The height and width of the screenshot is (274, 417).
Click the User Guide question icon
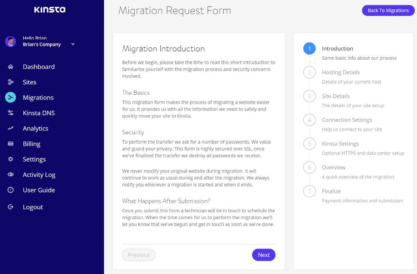click(11, 190)
